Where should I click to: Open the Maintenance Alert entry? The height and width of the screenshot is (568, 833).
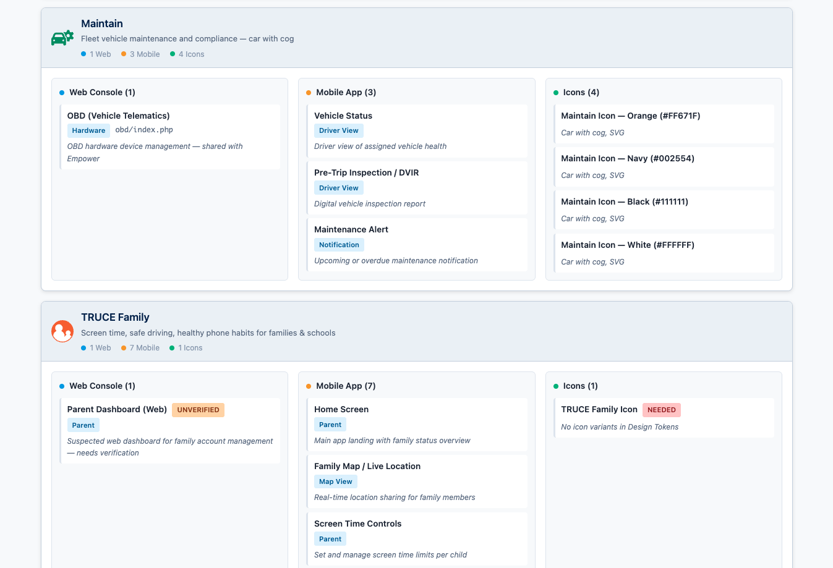coord(417,245)
